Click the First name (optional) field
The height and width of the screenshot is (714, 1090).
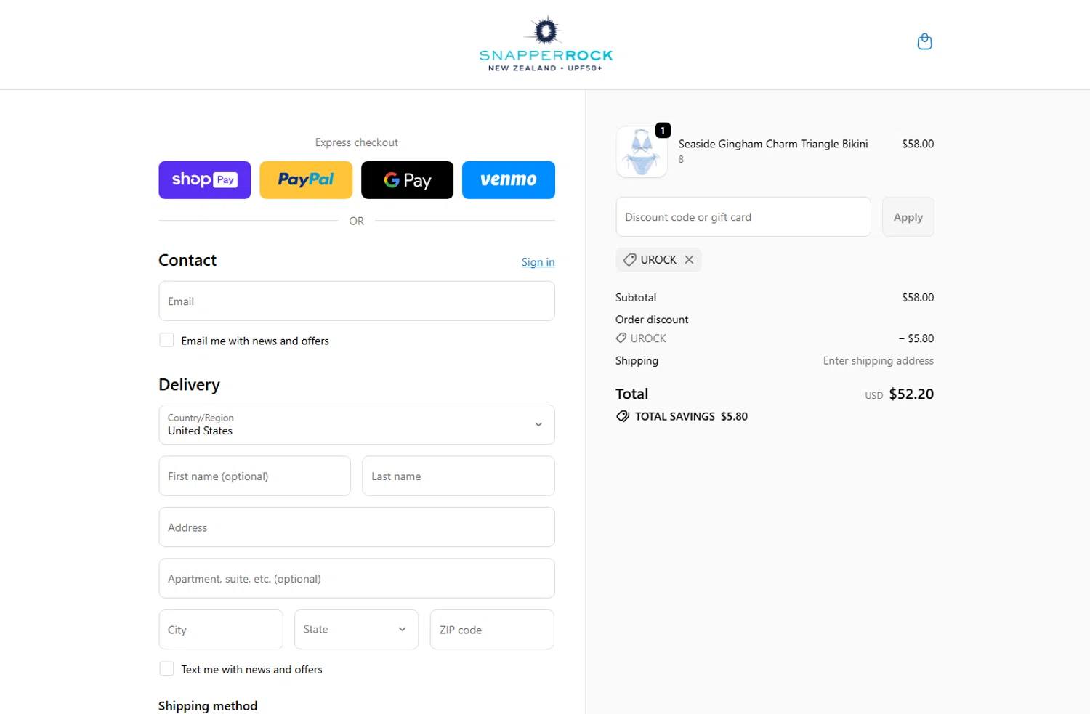click(255, 476)
